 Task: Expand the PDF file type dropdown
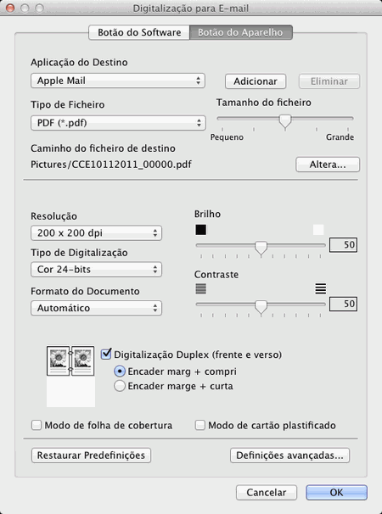(118, 123)
